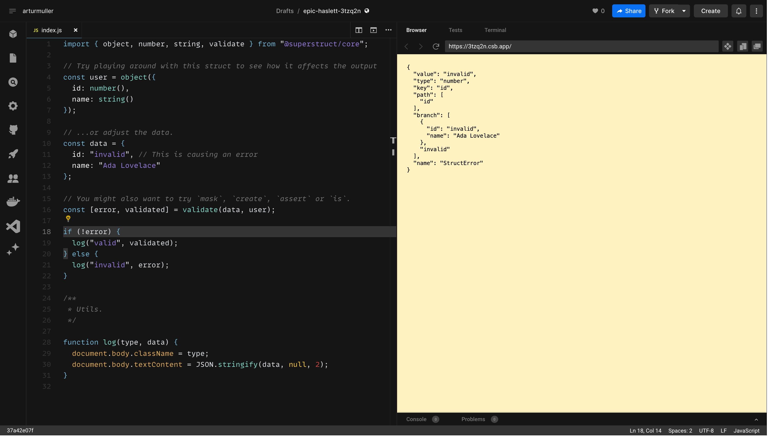
Task: Expand the Fork dropdown arrow
Action: (684, 11)
